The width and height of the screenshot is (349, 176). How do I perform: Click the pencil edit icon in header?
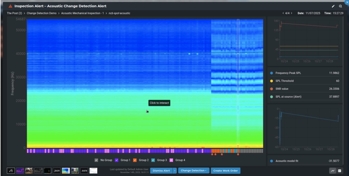point(333,6)
